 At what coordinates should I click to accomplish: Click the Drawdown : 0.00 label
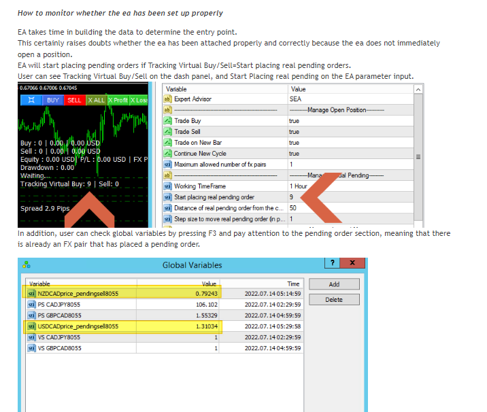47,168
